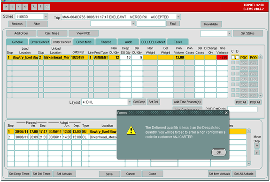Screen dimensions: 270x182
Task: Move stop down with the v button
Action: tap(257, 152)
